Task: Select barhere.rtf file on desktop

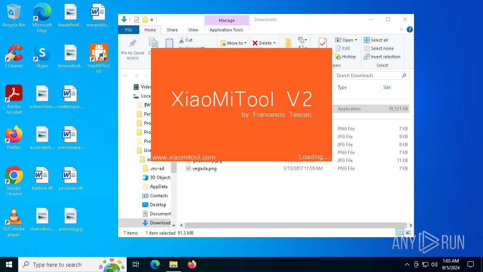Action: click(42, 179)
